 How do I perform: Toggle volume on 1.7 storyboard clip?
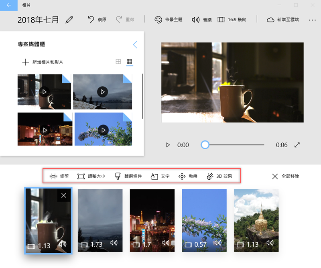(x=166, y=243)
